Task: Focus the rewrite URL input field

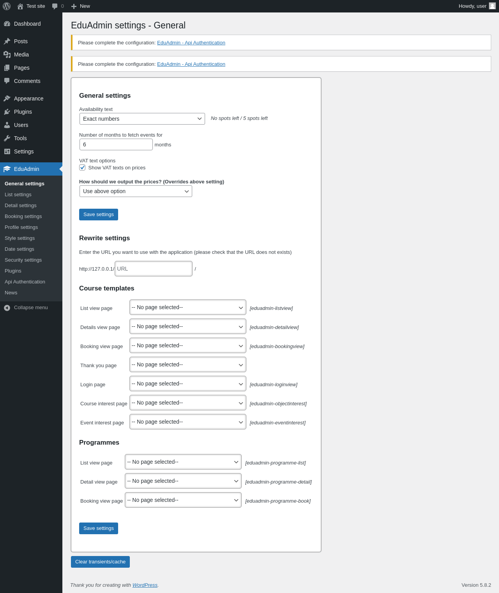Action: click(x=154, y=269)
